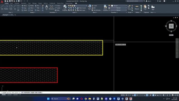
Task: Select the Text annotation tool
Action: coord(46,7)
